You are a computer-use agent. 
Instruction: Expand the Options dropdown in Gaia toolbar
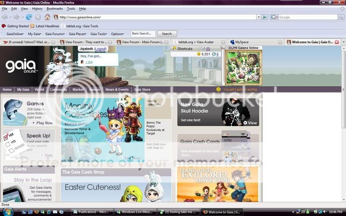coord(118,34)
